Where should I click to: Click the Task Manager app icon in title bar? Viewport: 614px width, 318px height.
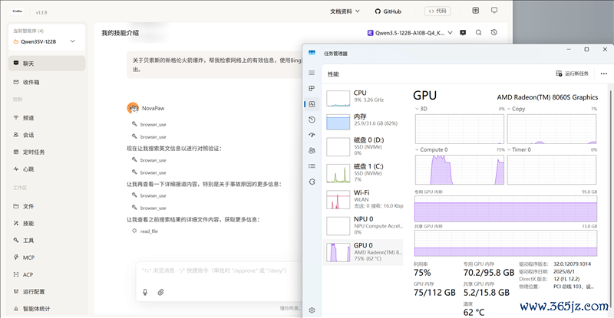click(312, 53)
